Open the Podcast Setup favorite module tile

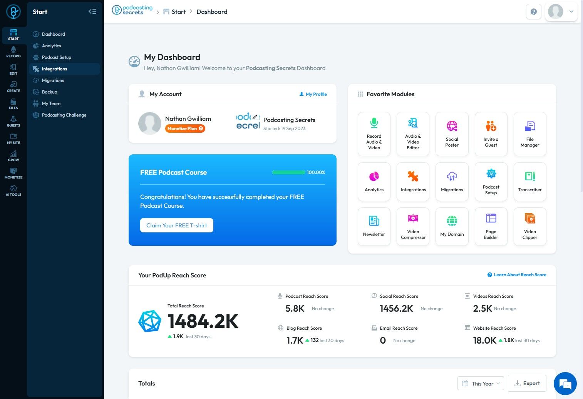pyautogui.click(x=491, y=182)
